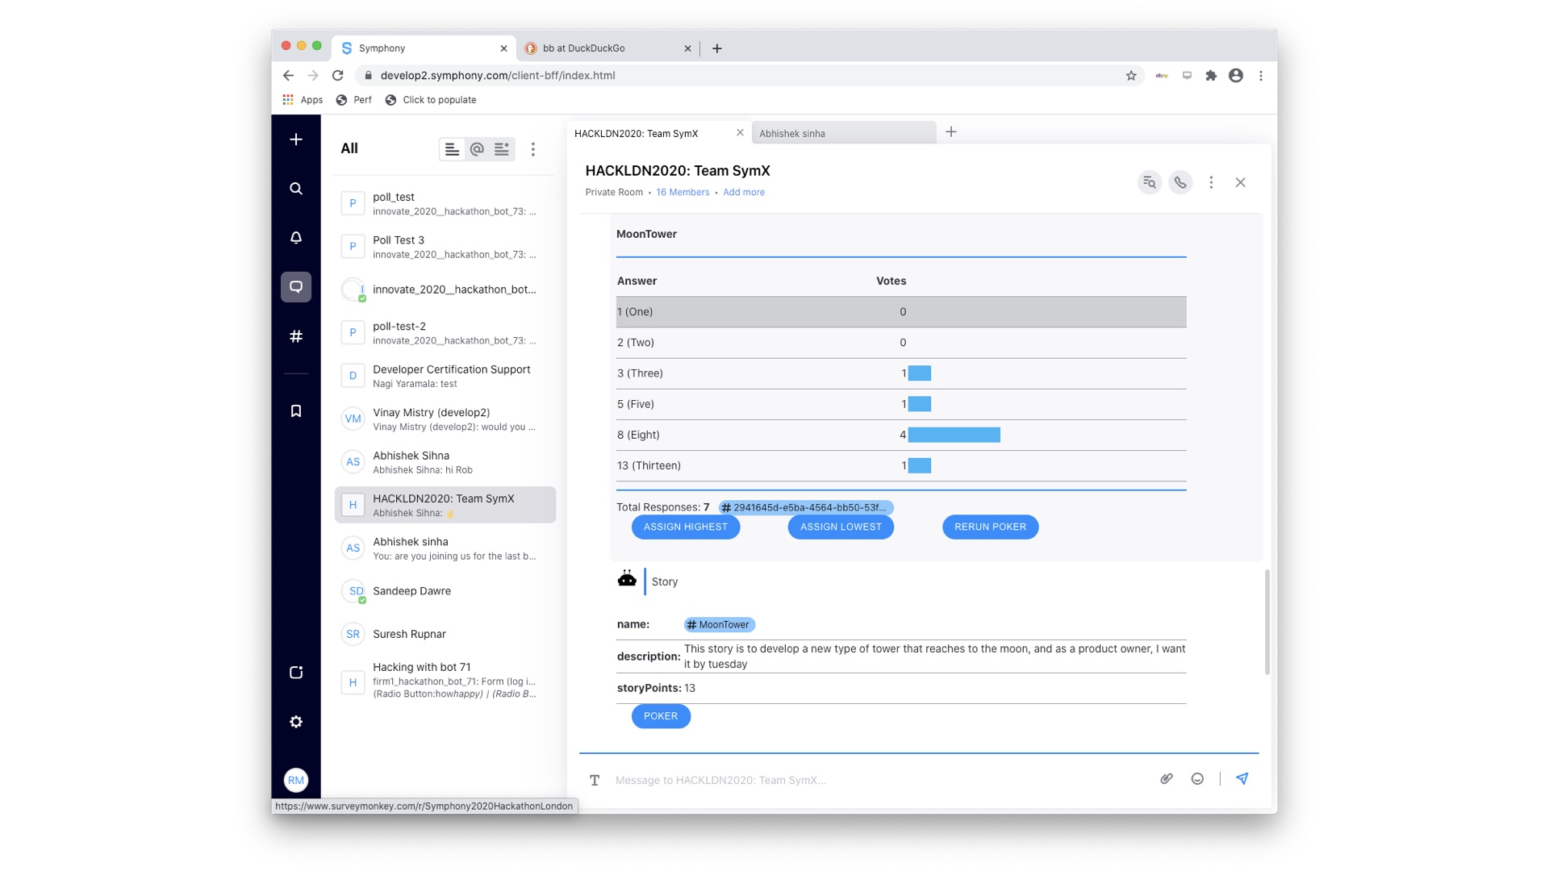The image size is (1549, 871).
Task: Open the #MoonTower hashtag
Action: [720, 624]
